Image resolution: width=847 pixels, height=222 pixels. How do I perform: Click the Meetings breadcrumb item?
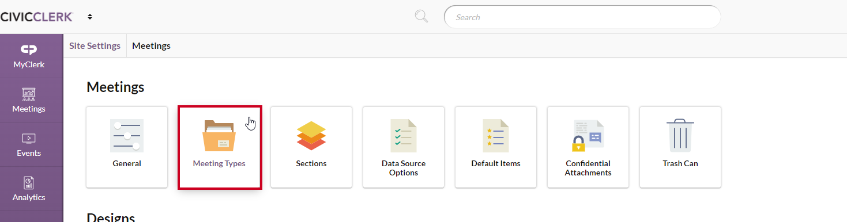coord(151,45)
